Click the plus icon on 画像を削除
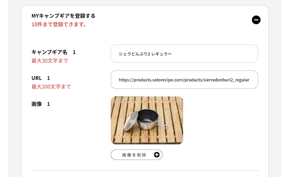The width and height of the screenshot is (290, 177). (x=157, y=155)
